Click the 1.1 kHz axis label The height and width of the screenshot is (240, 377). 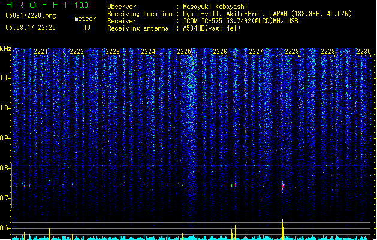5,78
